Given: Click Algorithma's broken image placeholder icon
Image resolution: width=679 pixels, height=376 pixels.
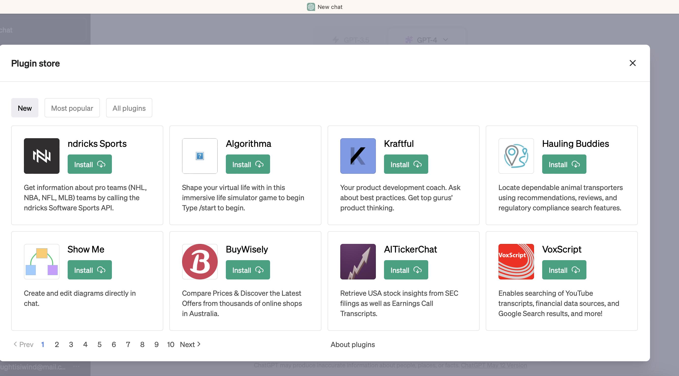Looking at the screenshot, I should click(x=200, y=156).
